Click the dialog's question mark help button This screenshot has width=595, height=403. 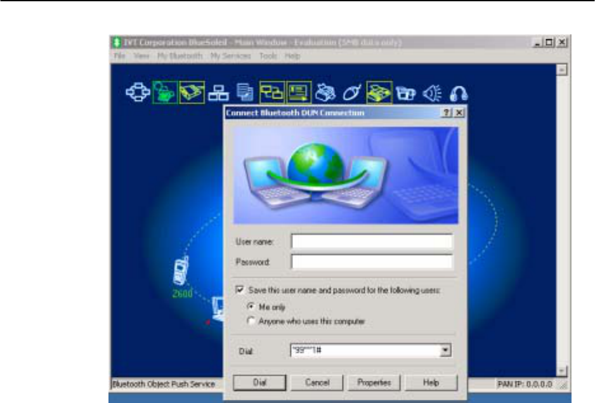(447, 112)
